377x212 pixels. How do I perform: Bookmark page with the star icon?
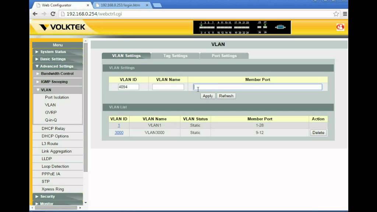336,14
